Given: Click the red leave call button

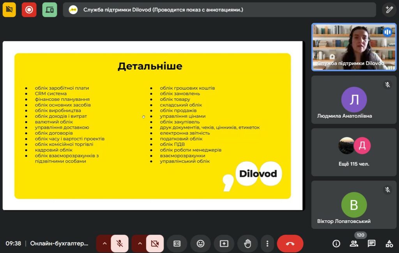Looking at the screenshot, I should point(290,244).
